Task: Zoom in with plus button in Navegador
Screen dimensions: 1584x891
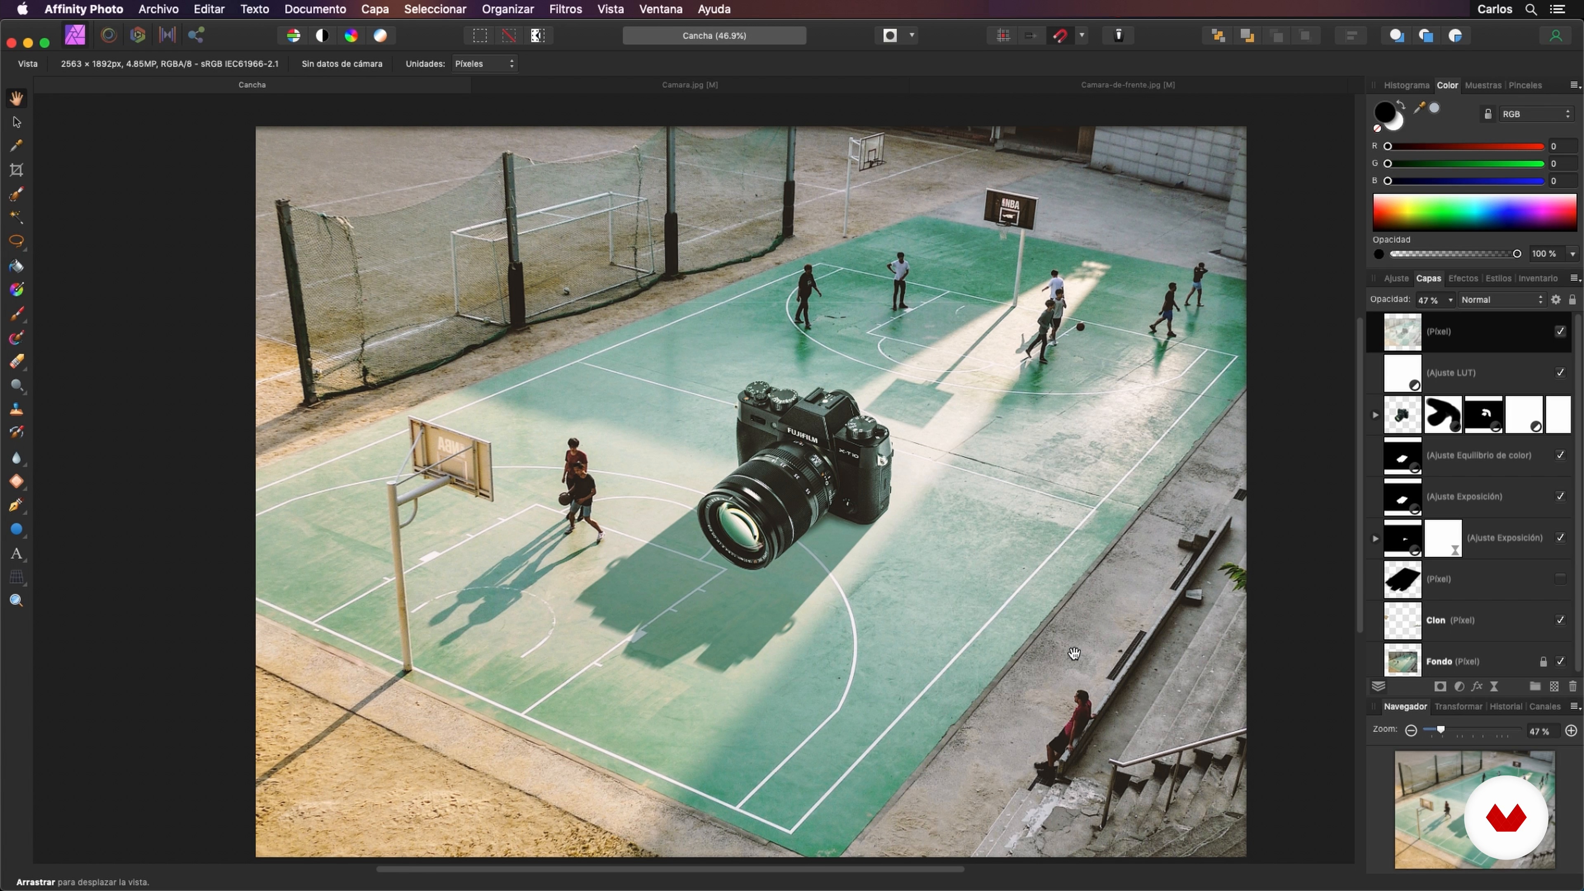Action: coord(1571,731)
